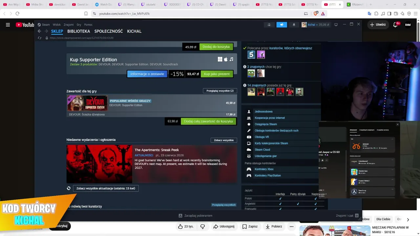Click Dodaj całą zawartość do koszyka
Image resolution: width=420 pixels, height=236 pixels.
(x=208, y=121)
